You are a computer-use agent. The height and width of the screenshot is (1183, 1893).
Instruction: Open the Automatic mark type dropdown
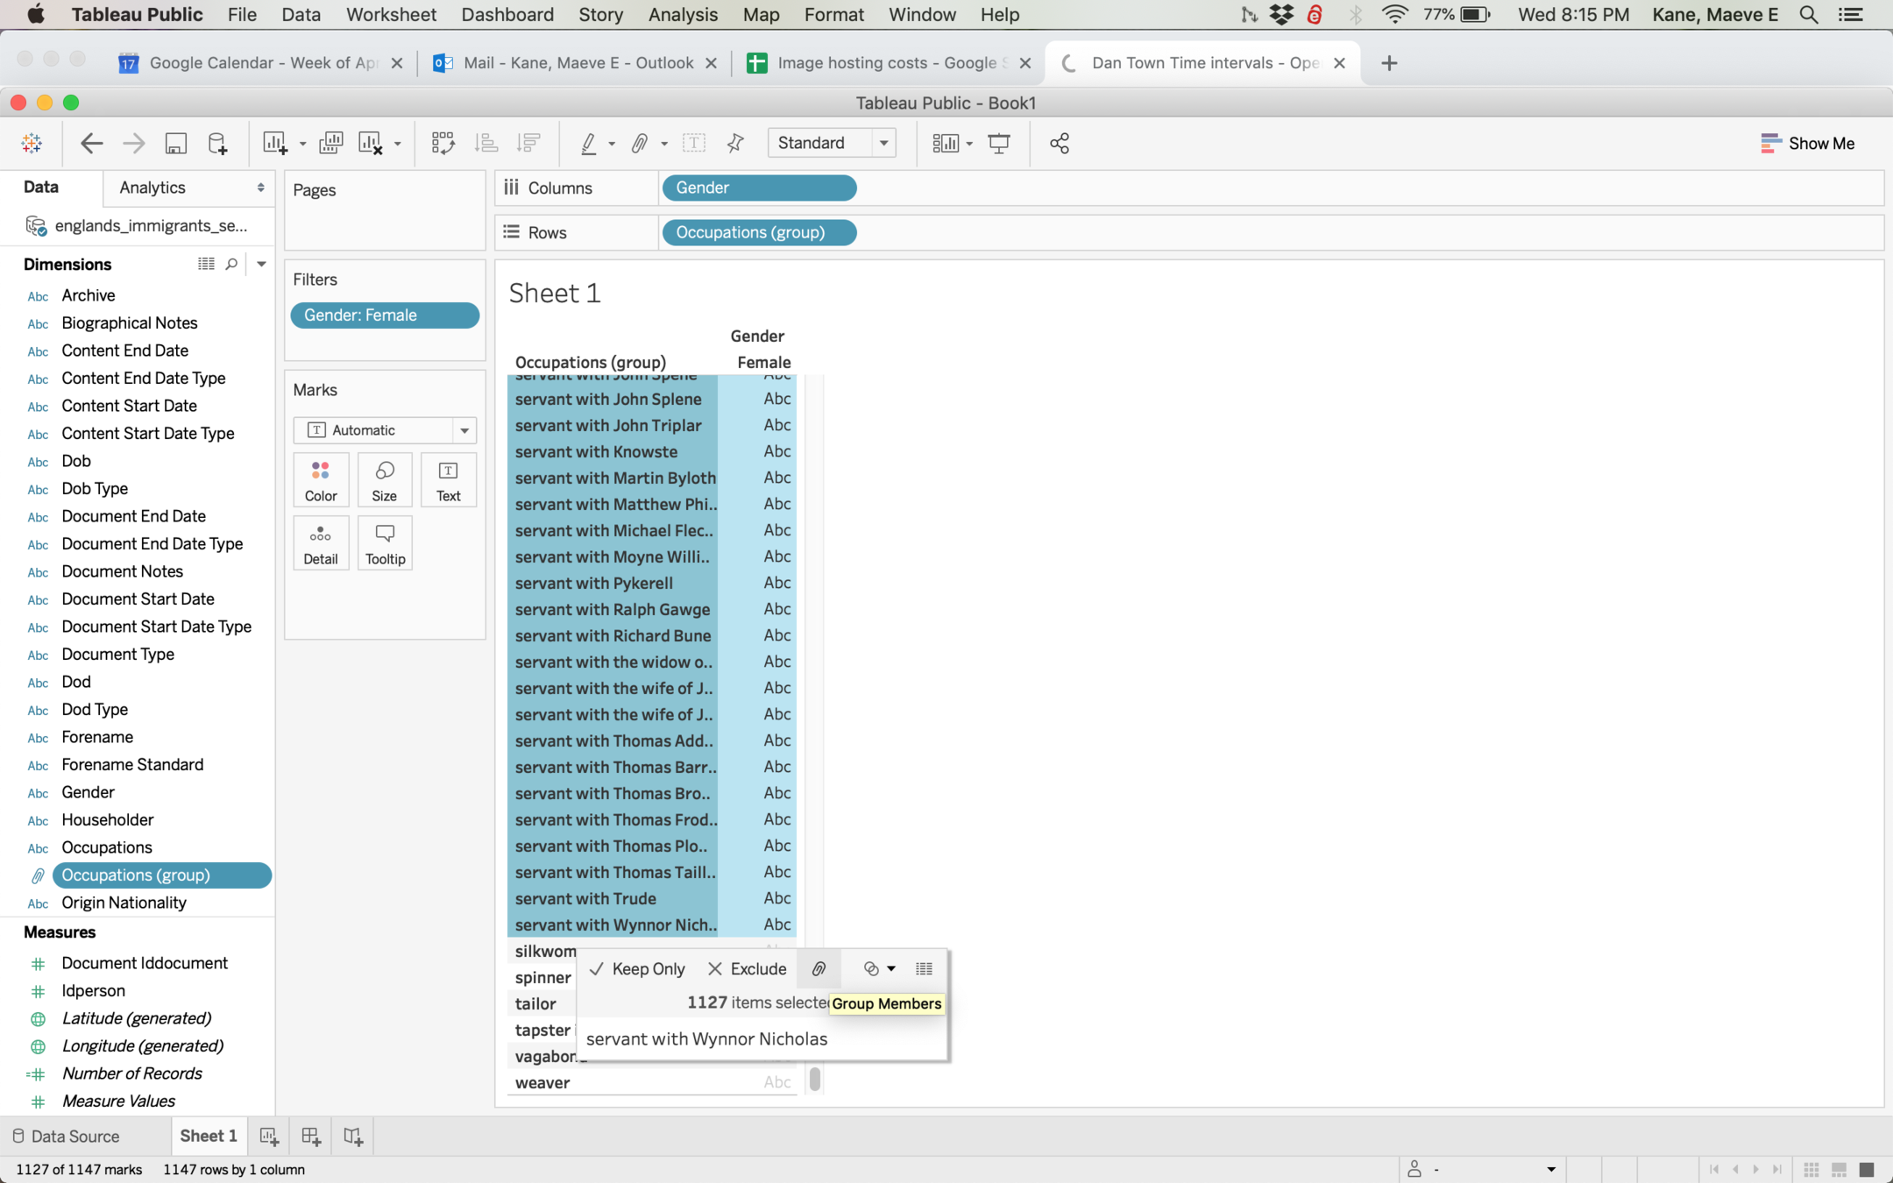(464, 430)
